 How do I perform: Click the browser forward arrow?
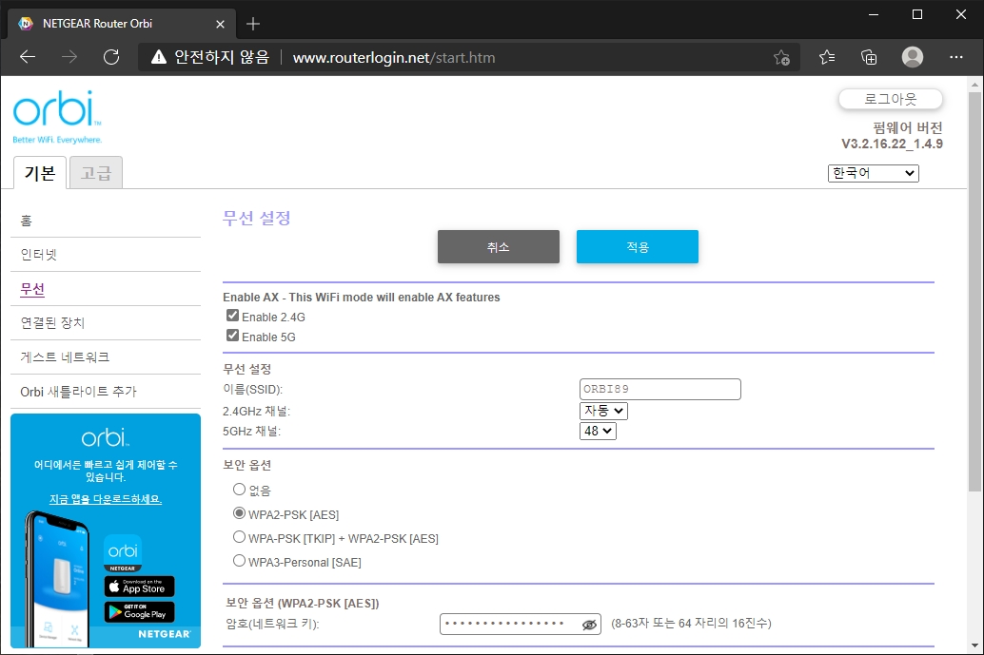[x=69, y=57]
